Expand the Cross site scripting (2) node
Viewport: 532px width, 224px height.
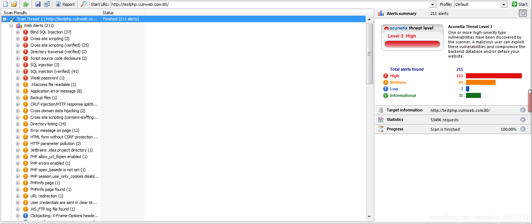coord(18,39)
